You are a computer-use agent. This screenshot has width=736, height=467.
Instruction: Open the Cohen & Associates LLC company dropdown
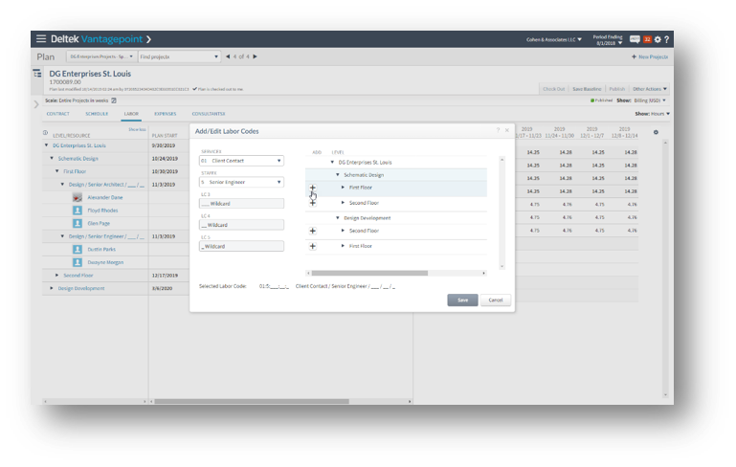pos(554,39)
